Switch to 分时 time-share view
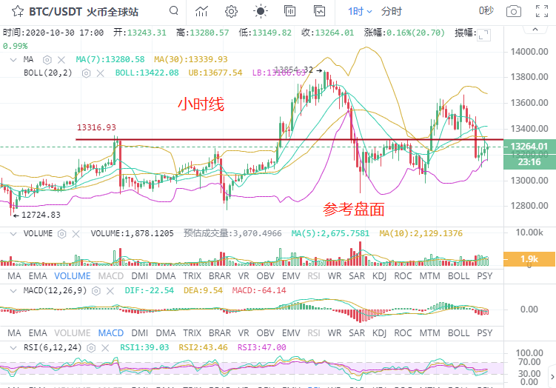This screenshot has width=556, height=388. pyautogui.click(x=392, y=11)
